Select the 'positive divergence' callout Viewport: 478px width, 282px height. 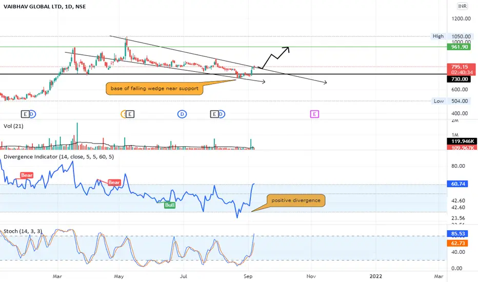[x=296, y=200]
